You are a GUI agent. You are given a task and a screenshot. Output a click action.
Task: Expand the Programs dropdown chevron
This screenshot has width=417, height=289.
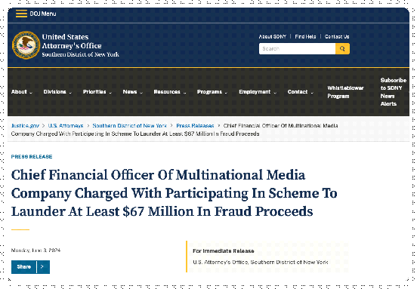click(226, 93)
